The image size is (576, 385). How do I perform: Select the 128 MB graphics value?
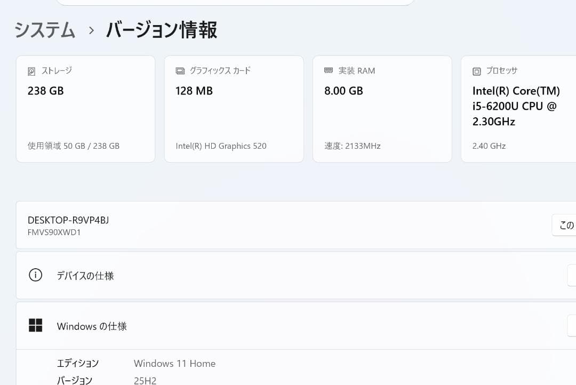194,91
